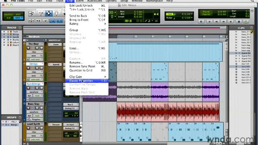Click the red Bass Slap audio clip

(x=168, y=112)
